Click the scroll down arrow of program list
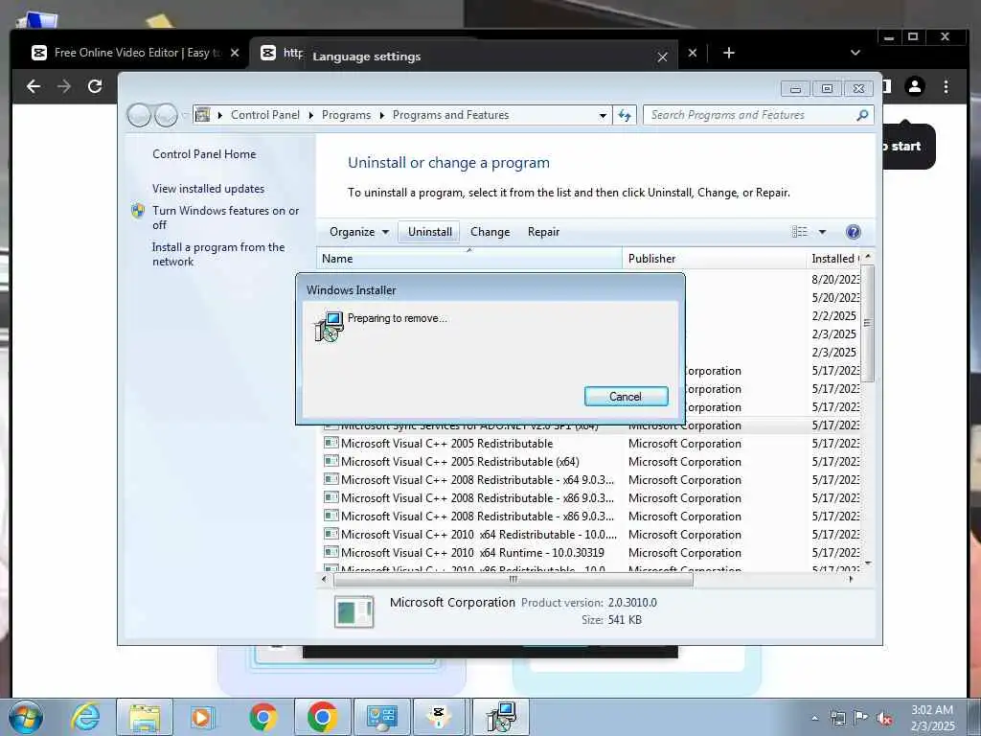Screen dimensions: 981x736 click(868, 563)
